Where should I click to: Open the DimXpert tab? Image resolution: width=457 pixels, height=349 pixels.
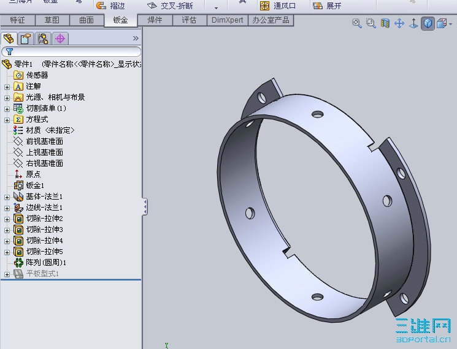[x=228, y=20]
